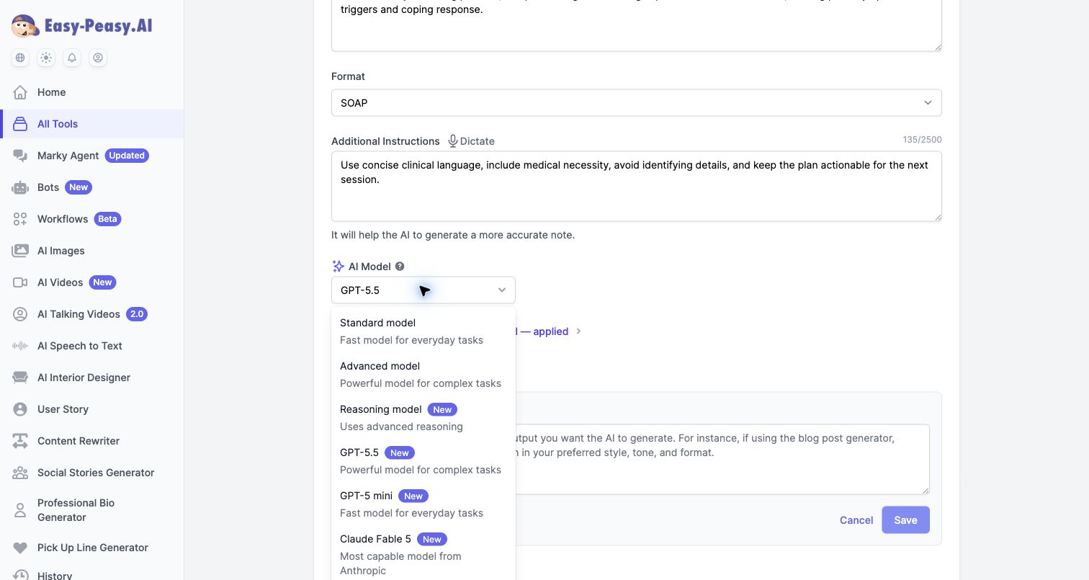Image resolution: width=1089 pixels, height=580 pixels.
Task: Click the AI Model sparkle icon
Action: 339,267
